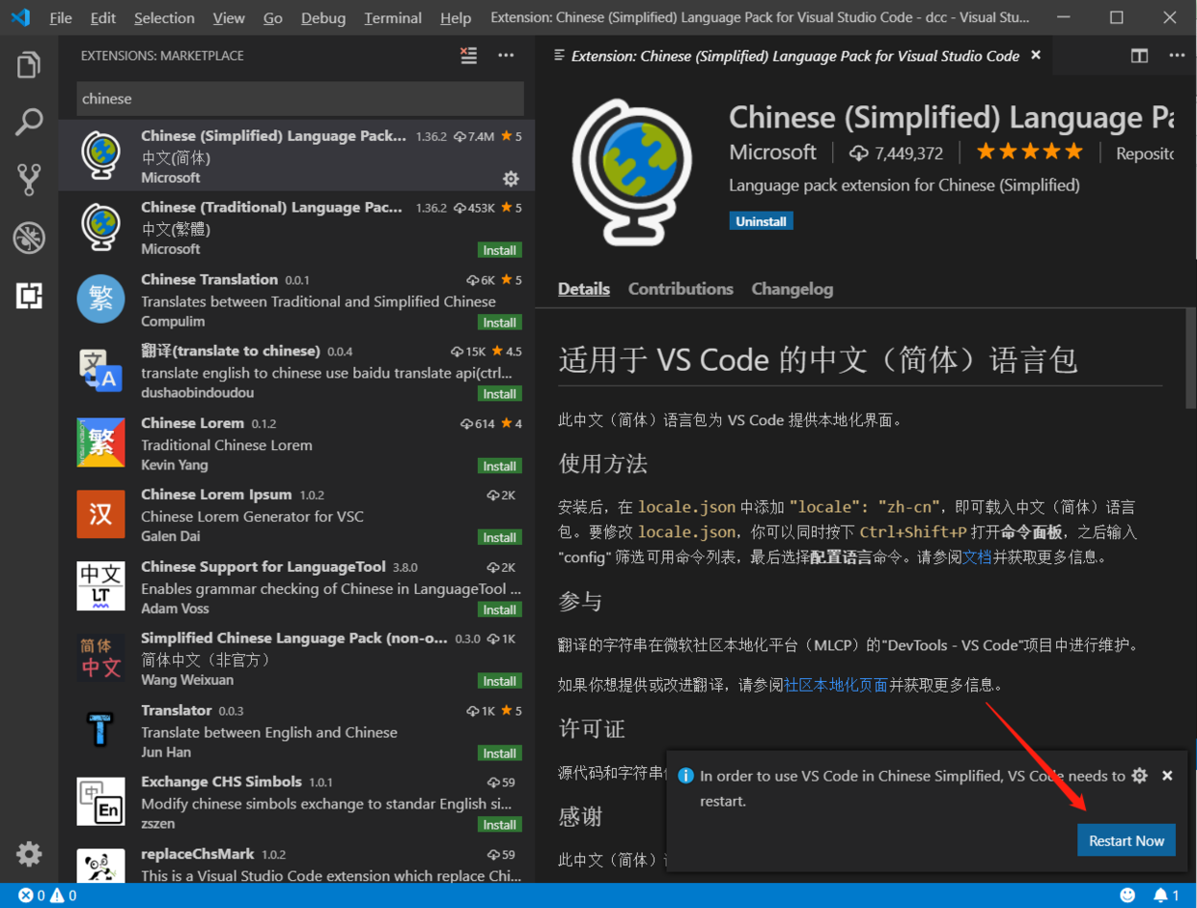1197x908 pixels.
Task: Select Chinese Translation extension icon
Action: [x=101, y=299]
